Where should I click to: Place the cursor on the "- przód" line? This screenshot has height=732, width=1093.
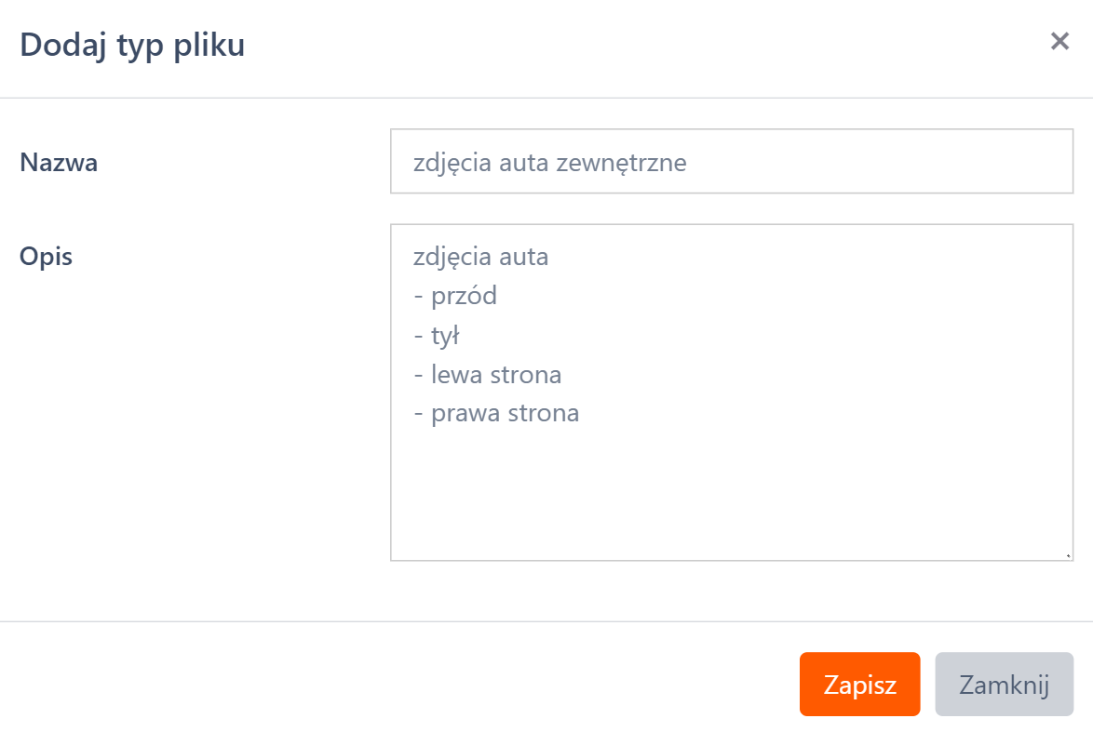(x=455, y=296)
